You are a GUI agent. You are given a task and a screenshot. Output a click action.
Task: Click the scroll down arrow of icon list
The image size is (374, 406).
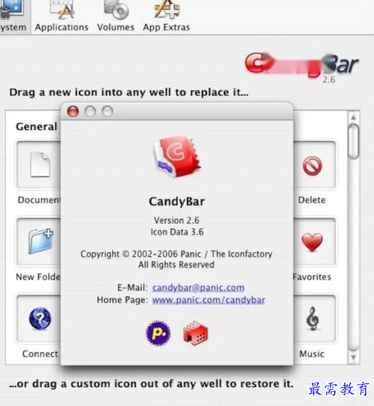[354, 357]
